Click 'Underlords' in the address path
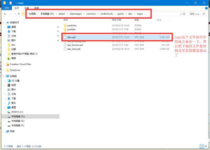210x150 pixels. tap(107, 14)
